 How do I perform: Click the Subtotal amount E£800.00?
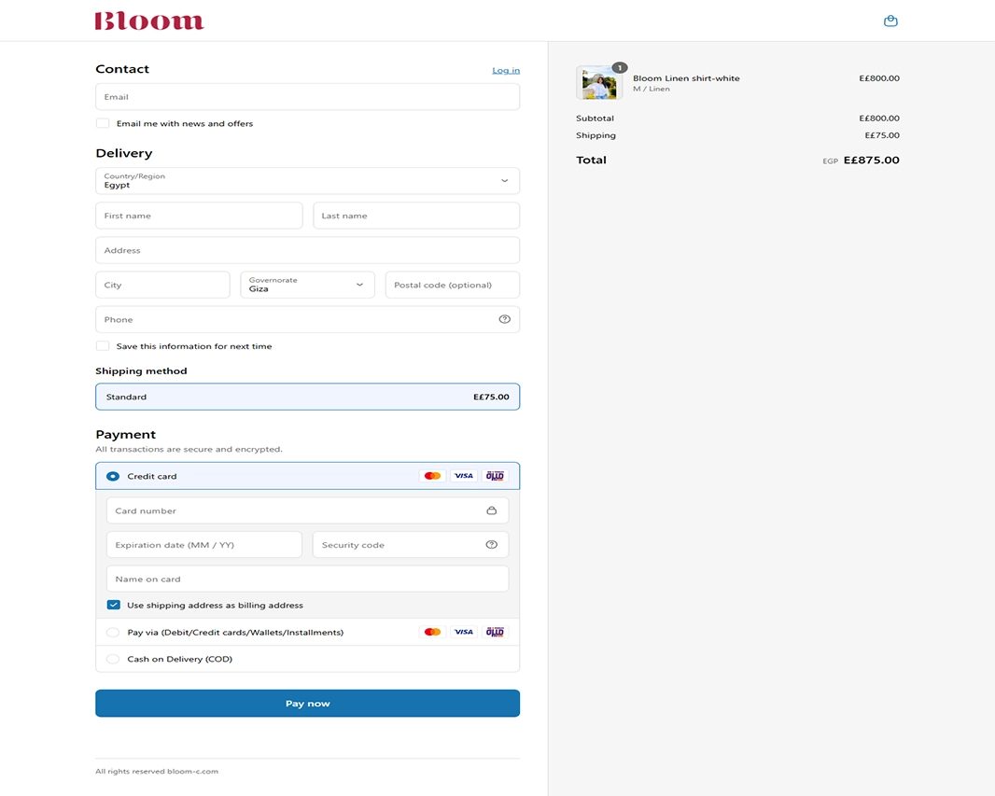tap(879, 118)
